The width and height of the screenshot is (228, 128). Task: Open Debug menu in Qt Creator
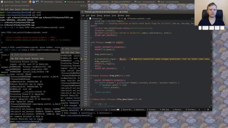tap(99, 16)
